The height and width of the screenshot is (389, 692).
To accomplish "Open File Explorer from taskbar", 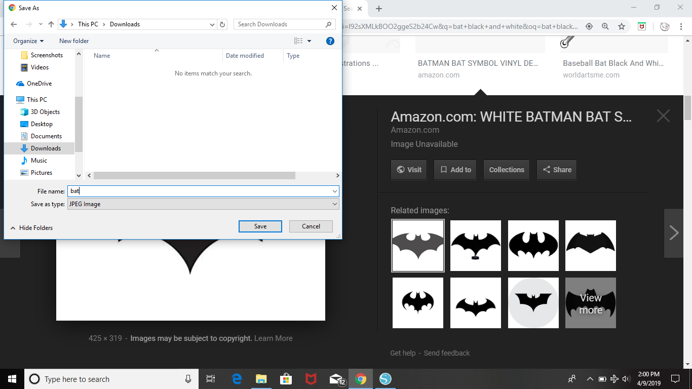I will coord(261,379).
